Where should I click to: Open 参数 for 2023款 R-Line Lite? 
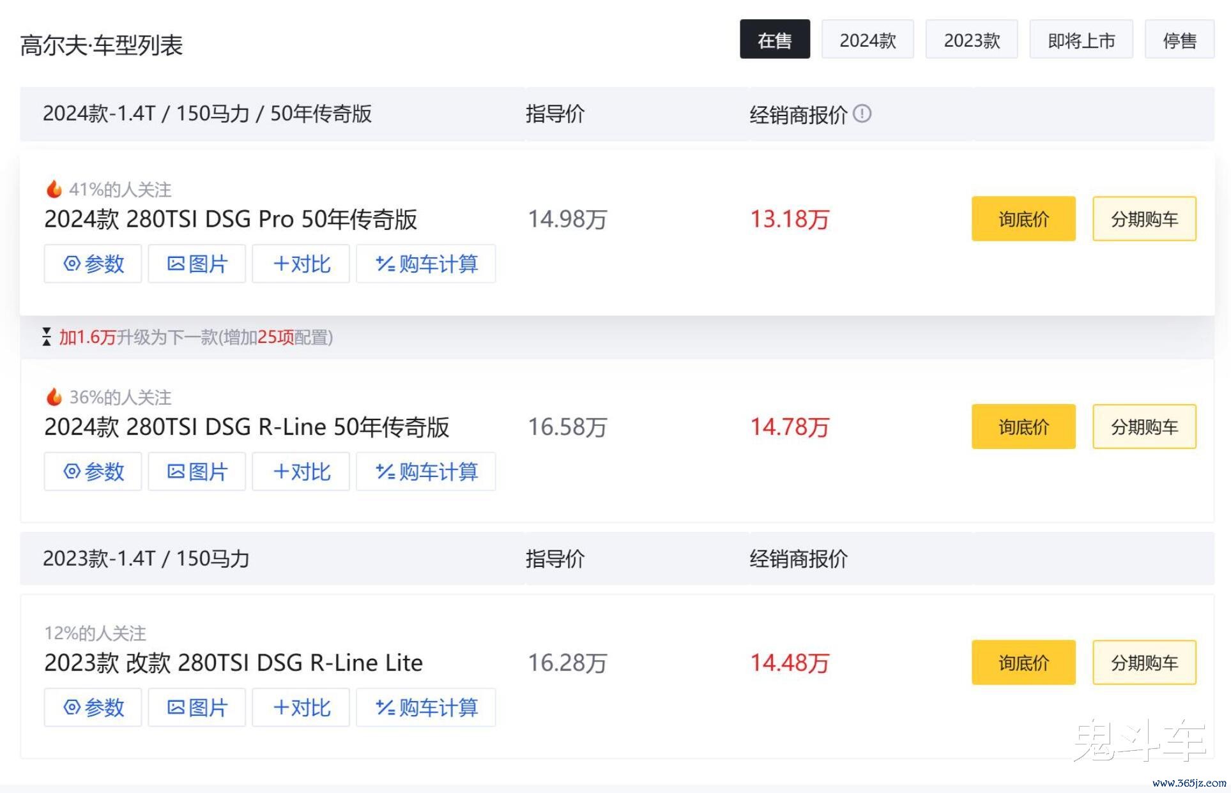click(93, 707)
